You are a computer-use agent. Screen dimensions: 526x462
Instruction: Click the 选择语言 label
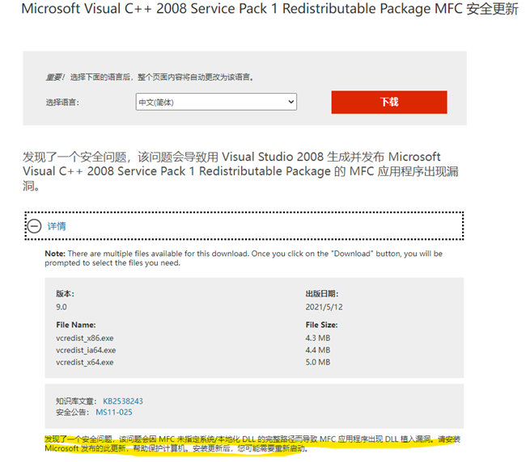[62, 103]
